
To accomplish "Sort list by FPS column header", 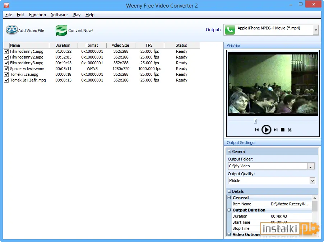I will pos(149,45).
